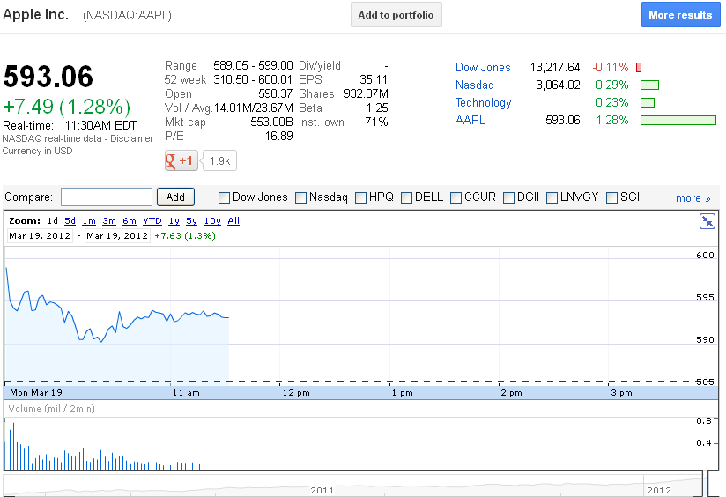Click the price change +7.49 (1.28%)

pyautogui.click(x=67, y=107)
